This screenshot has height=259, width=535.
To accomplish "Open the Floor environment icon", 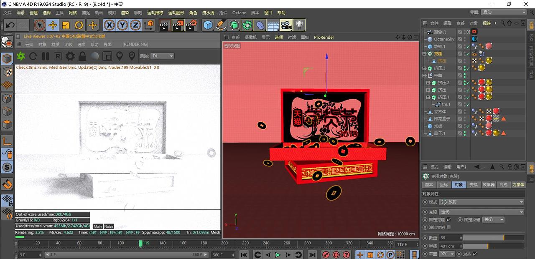I will (x=273, y=25).
